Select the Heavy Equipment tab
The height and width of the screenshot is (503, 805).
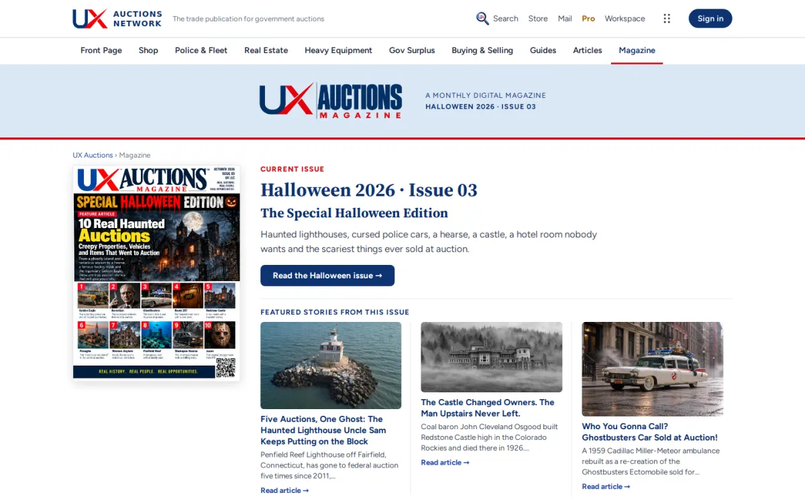click(x=338, y=50)
